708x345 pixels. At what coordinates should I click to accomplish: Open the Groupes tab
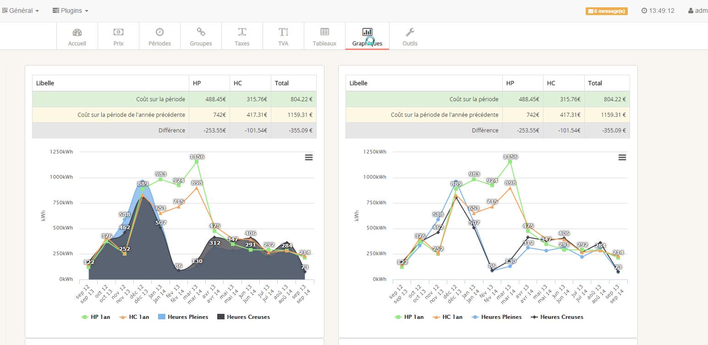(201, 37)
